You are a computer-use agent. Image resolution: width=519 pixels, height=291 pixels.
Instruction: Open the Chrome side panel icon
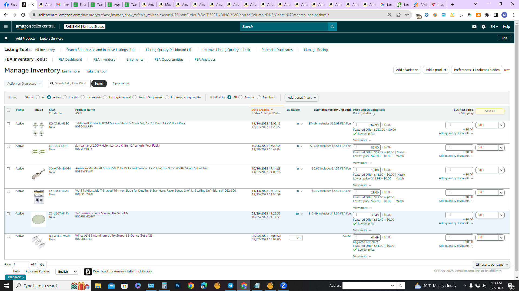point(496,15)
